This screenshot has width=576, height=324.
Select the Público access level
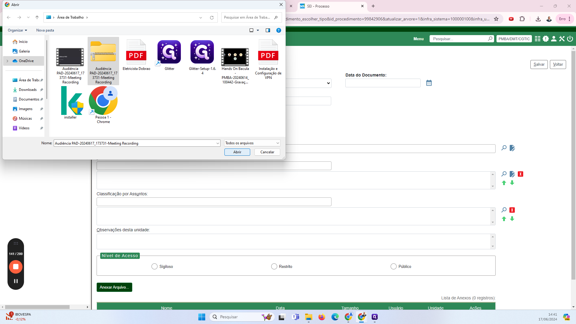tap(393, 266)
